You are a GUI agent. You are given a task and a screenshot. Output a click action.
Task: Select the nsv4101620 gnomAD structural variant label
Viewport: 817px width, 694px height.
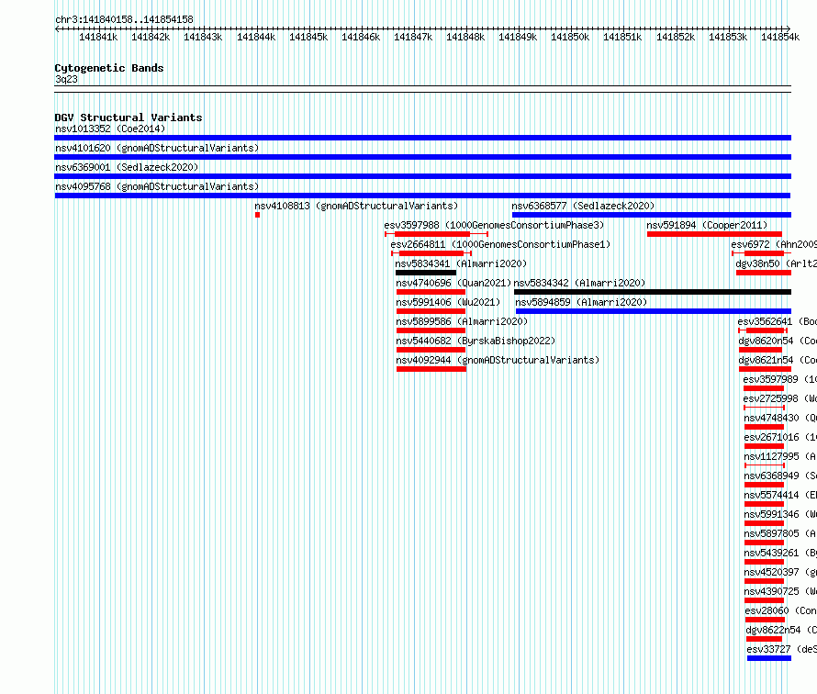[157, 148]
